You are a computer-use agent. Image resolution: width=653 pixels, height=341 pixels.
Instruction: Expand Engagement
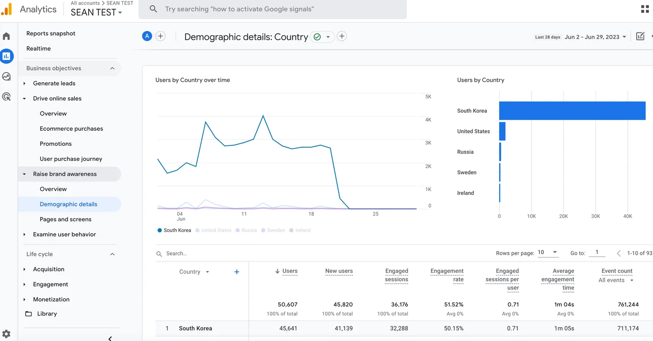coord(25,284)
